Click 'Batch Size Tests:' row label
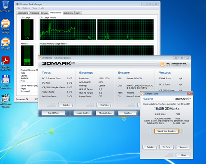Viewport: 206px width, 164px height. 49,96
